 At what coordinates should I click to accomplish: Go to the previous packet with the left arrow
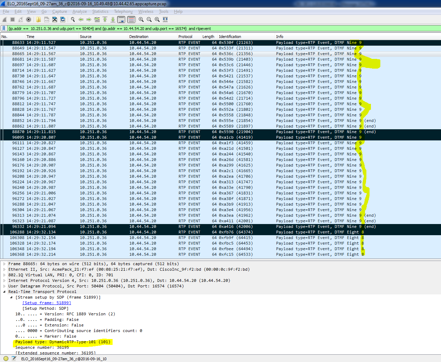point(81,20)
